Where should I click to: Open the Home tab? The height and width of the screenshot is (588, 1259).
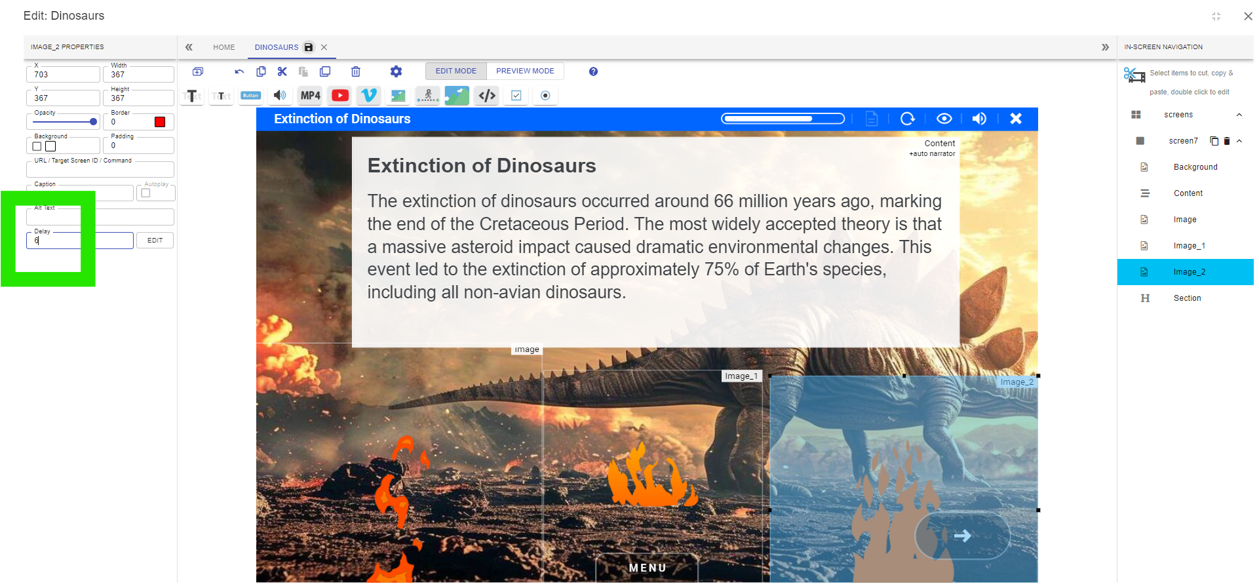point(224,47)
